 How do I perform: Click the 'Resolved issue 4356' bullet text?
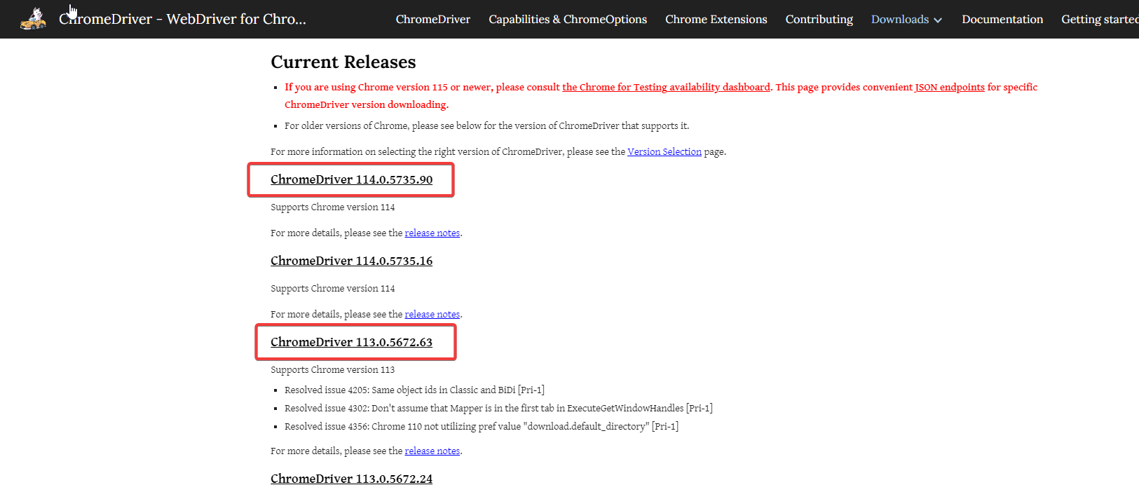[482, 426]
